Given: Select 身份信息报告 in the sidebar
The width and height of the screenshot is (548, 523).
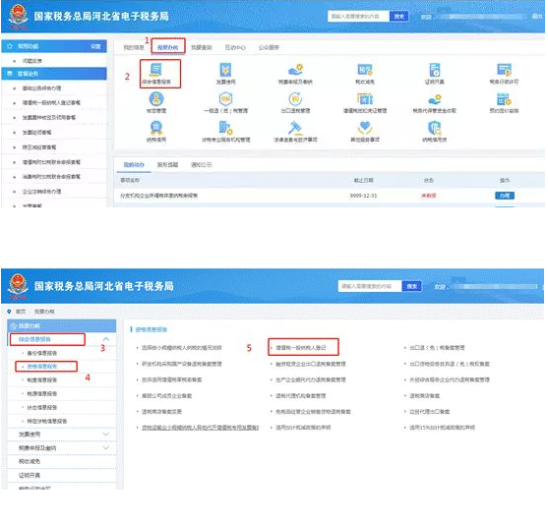Looking at the screenshot, I should coord(42,353).
